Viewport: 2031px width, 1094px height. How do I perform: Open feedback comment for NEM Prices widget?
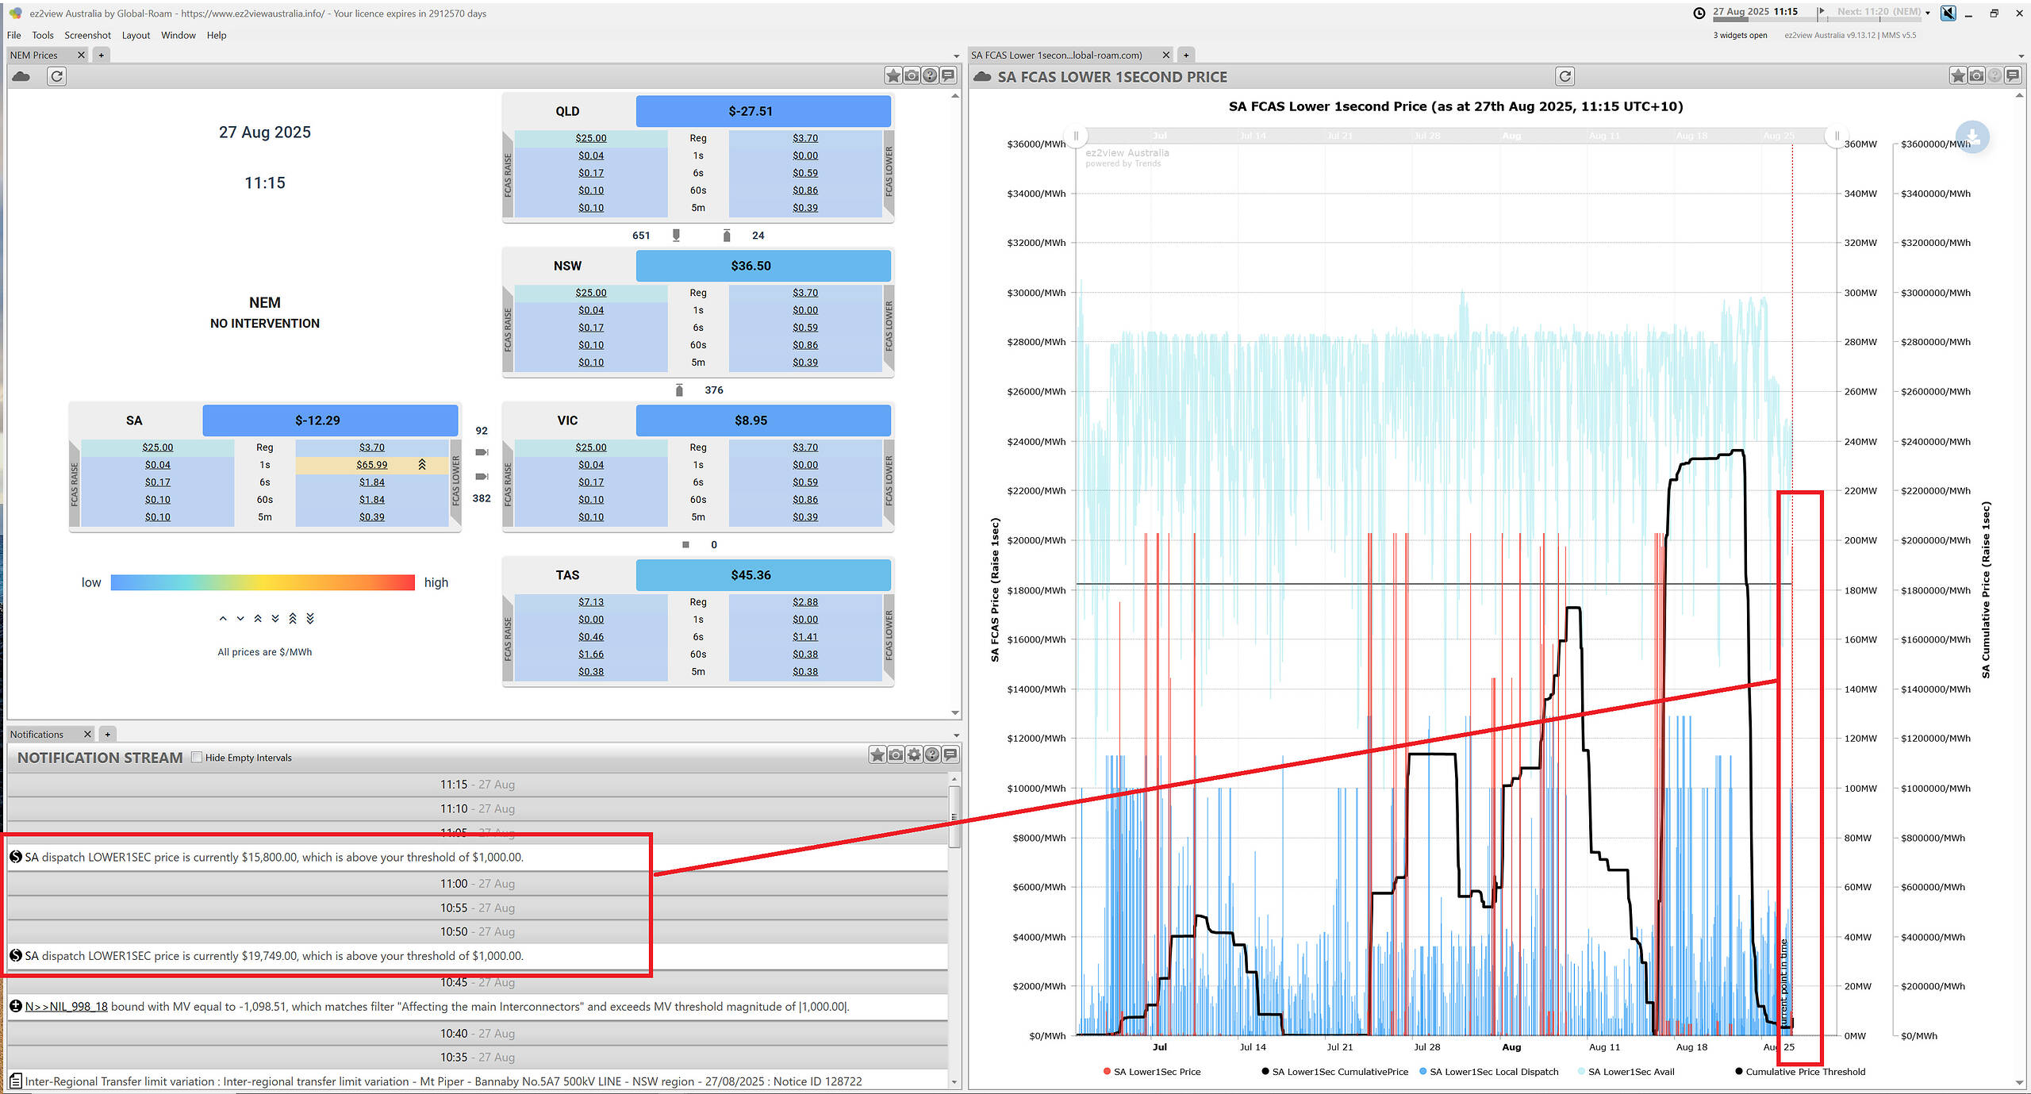pyautogui.click(x=948, y=75)
